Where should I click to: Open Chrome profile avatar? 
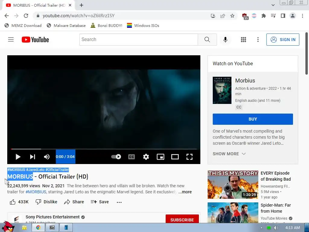(293, 16)
